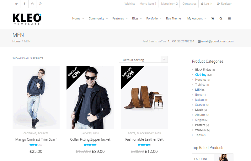The image size is (251, 161).
Task: Open the Facebook social link icon
Action: [24, 4]
